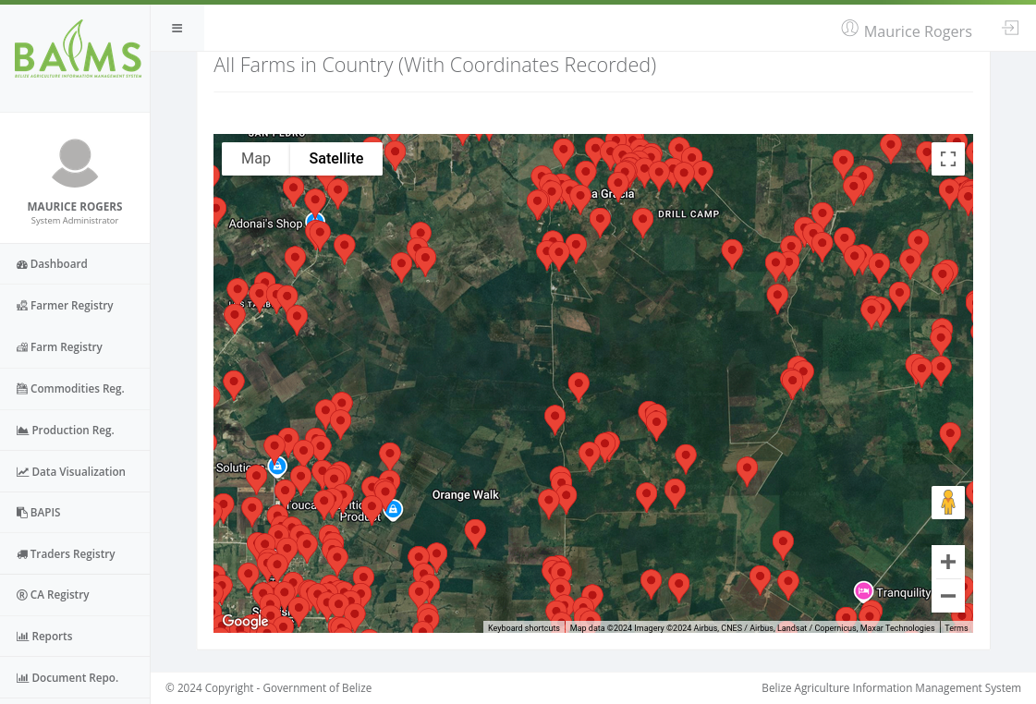Click the Commodities Reg. calendar icon
The image size is (1036, 704).
(22, 389)
